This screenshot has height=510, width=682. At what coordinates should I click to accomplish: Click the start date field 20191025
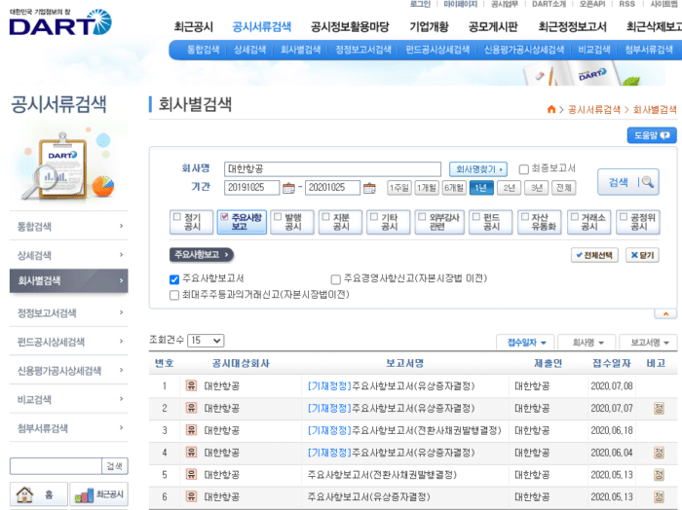251,188
